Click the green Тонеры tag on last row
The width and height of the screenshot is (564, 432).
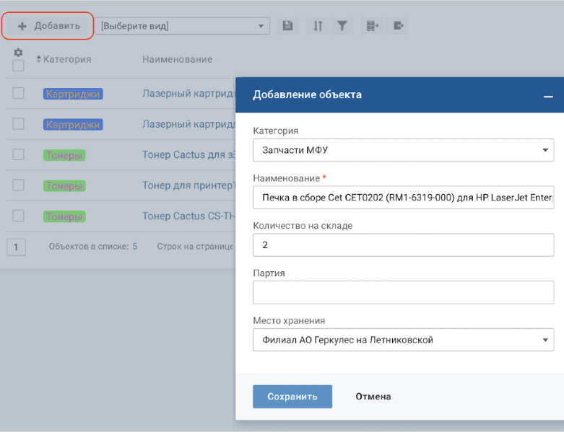tap(64, 216)
